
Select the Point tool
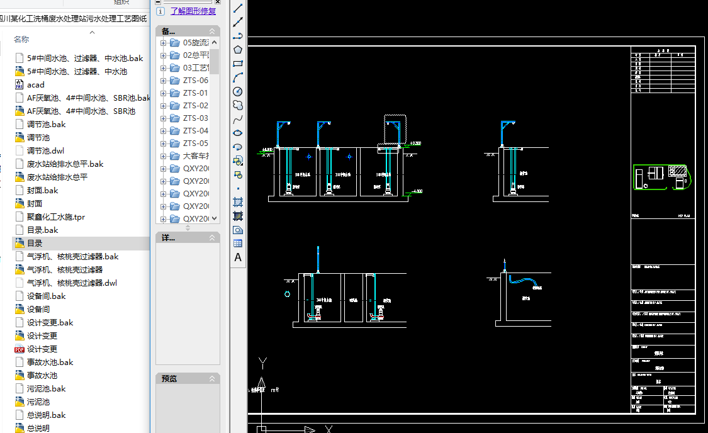pyautogui.click(x=237, y=189)
